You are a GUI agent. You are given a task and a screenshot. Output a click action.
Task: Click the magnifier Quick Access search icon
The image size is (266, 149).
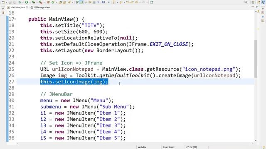[246, 2]
